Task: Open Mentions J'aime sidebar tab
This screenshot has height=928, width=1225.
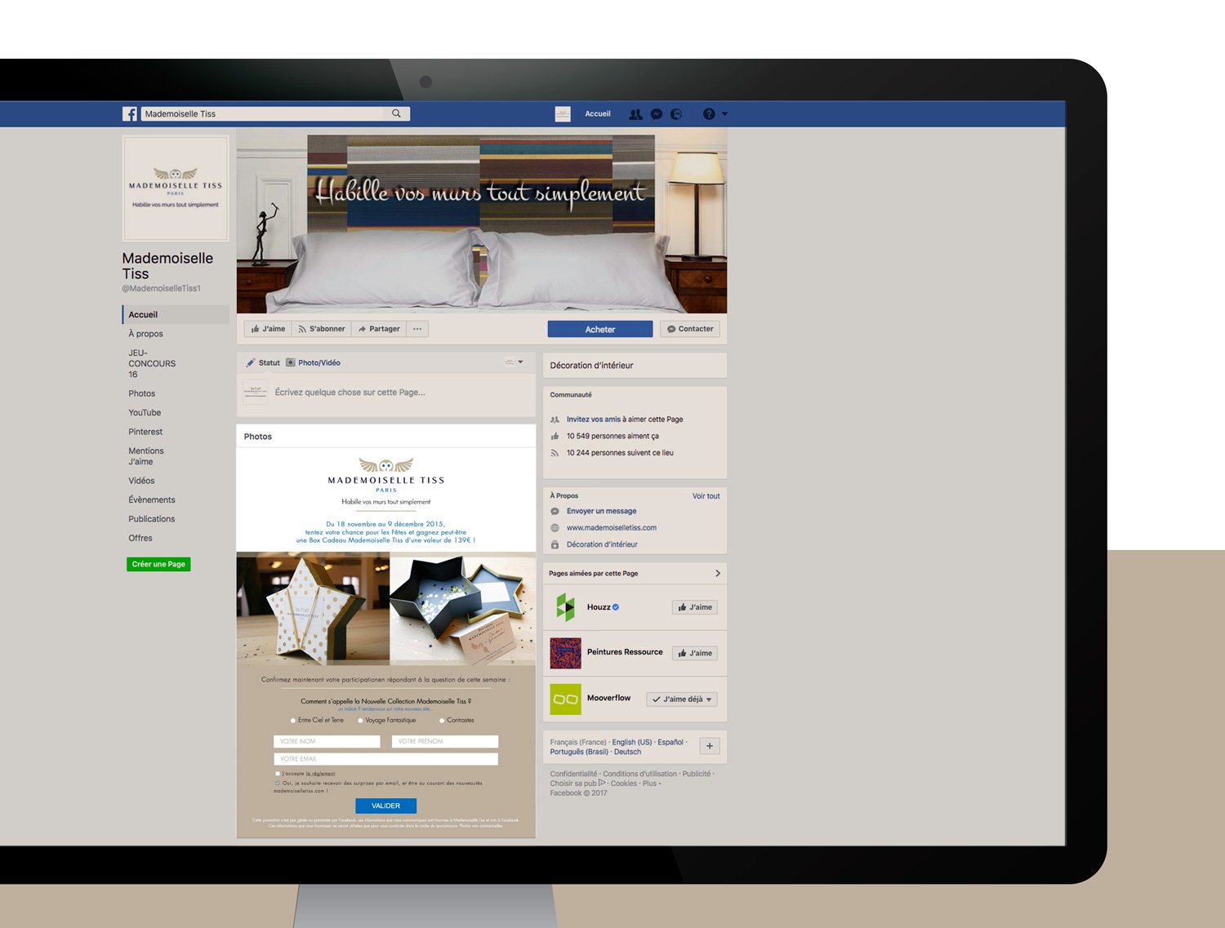Action: (x=146, y=456)
